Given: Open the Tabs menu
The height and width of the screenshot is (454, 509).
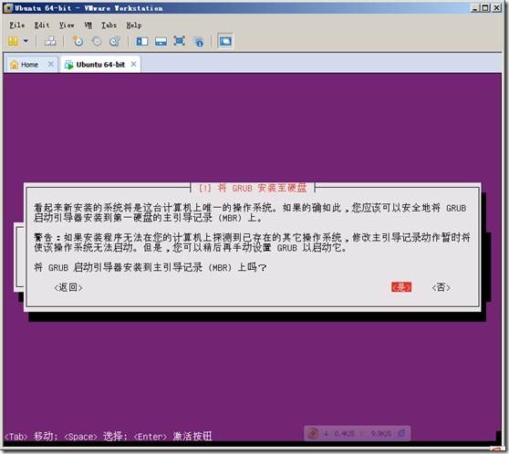Looking at the screenshot, I should coord(109,25).
